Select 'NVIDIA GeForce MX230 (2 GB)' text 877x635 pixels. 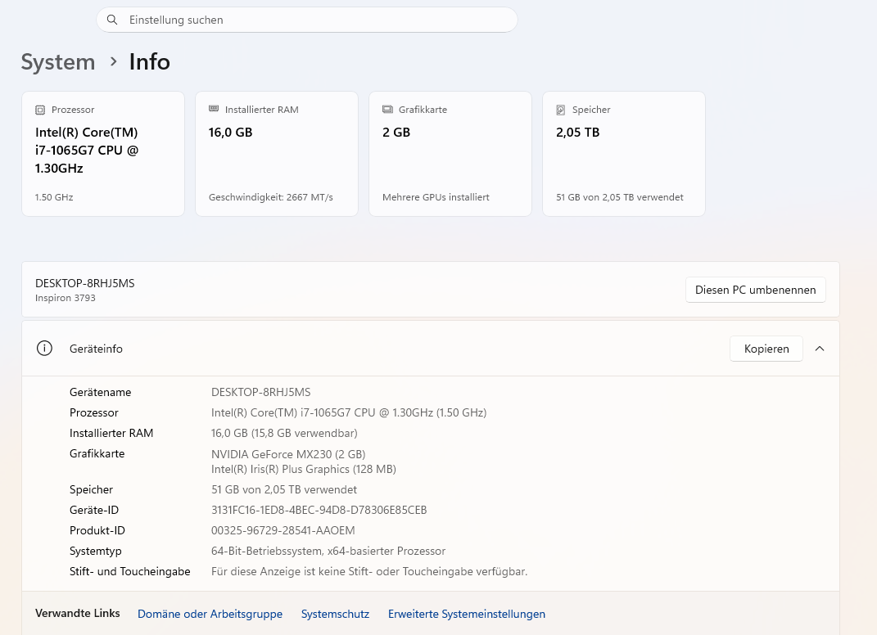tap(288, 454)
